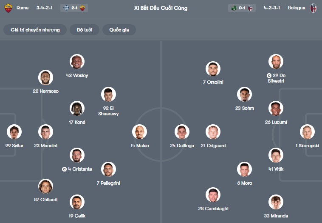Open Roma's previous 2-1 match result badge
The width and height of the screenshot is (322, 223).
point(74,8)
